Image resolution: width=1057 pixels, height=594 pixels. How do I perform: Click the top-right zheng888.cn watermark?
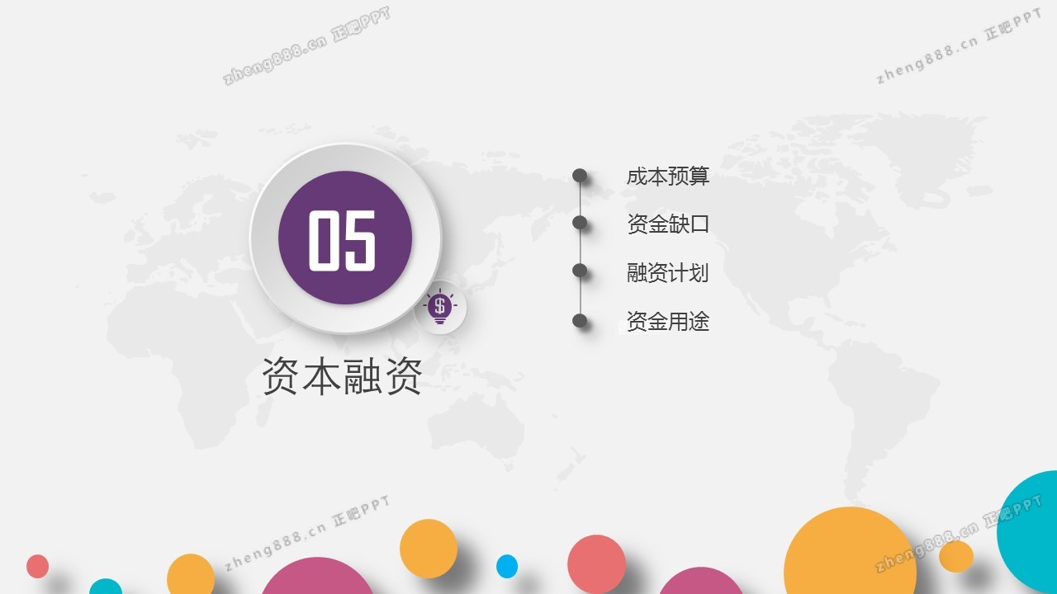coord(958,47)
